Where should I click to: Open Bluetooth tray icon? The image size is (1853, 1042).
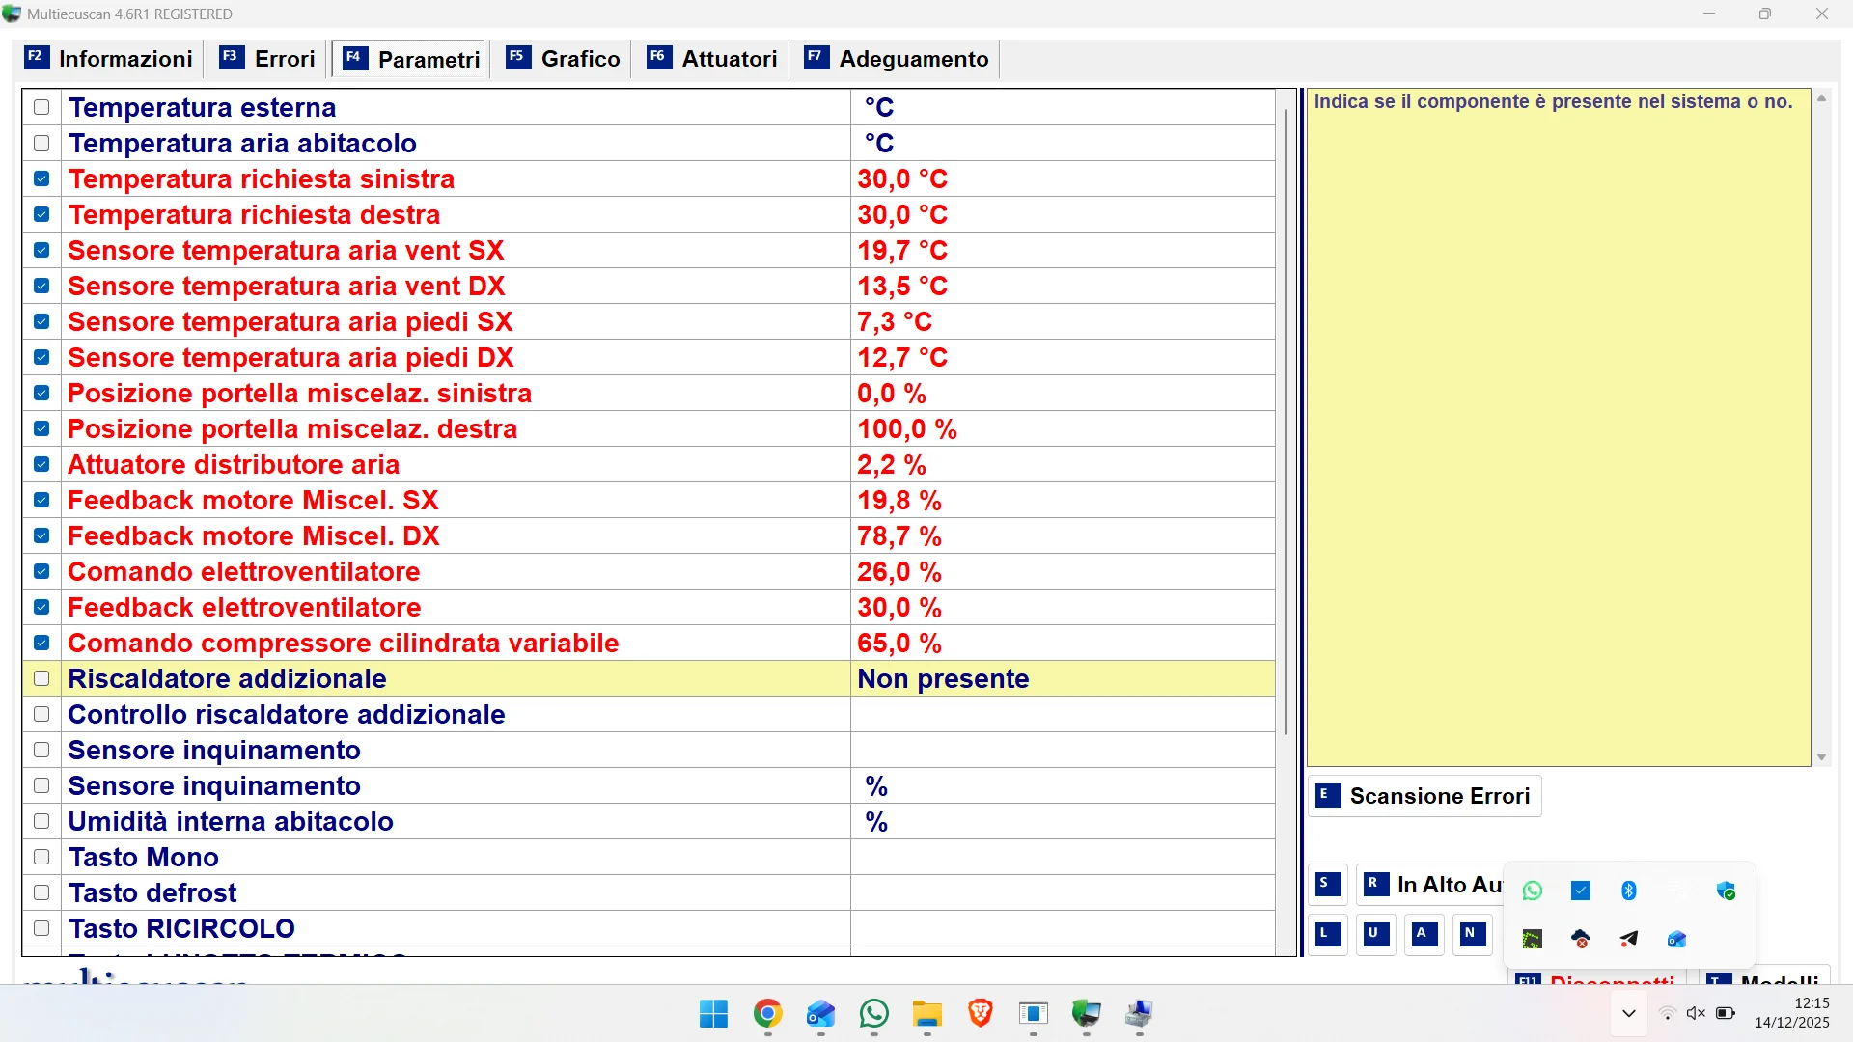coord(1629,891)
